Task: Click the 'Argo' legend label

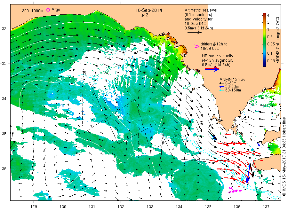Action: (56, 10)
